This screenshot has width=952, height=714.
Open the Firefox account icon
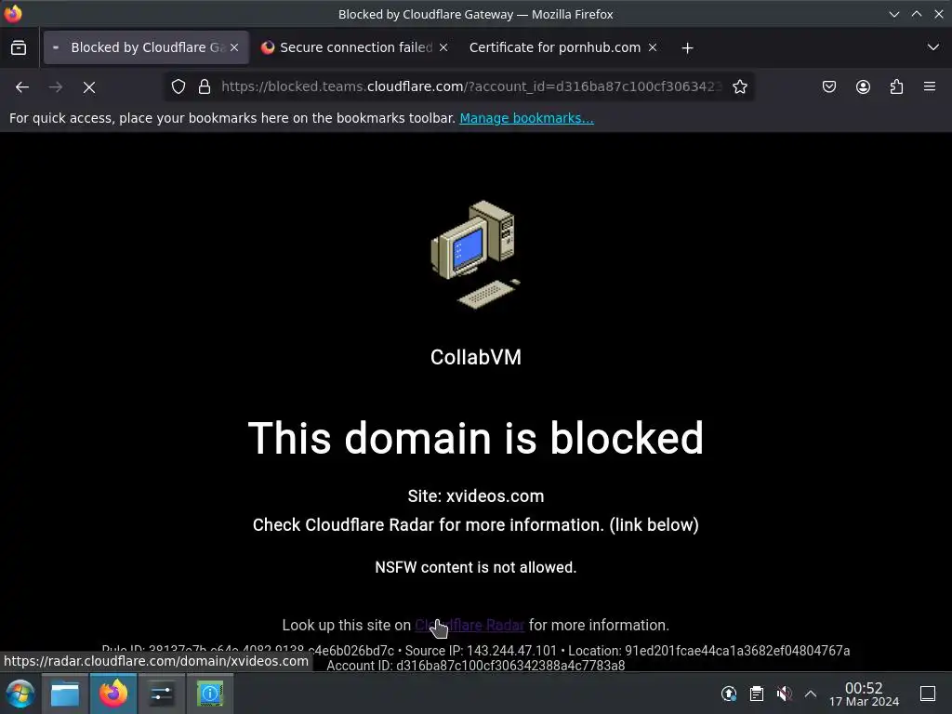click(863, 86)
